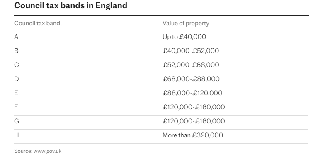Select the '£40,000-£52,000' value
This screenshot has width=318, height=159.
191,51
